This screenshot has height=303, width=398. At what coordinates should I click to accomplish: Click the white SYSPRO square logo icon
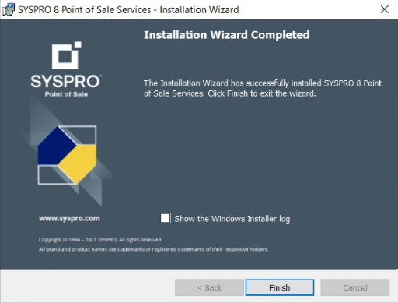tap(66, 55)
